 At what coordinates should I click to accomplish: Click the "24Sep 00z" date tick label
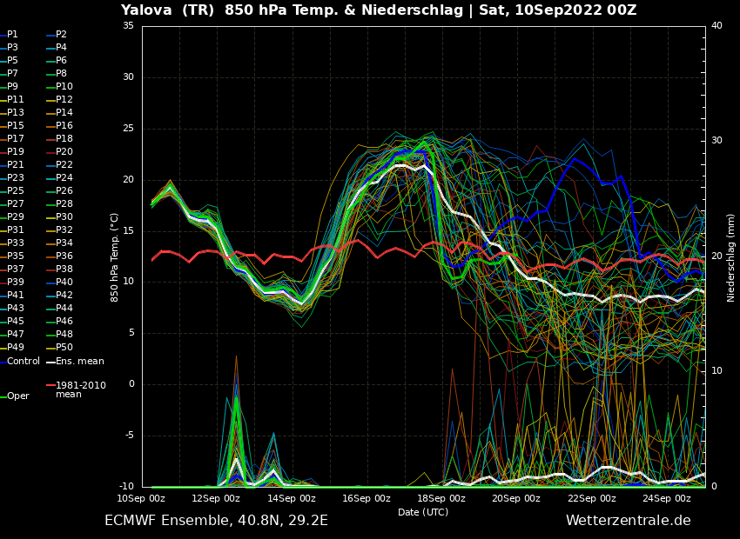667,498
